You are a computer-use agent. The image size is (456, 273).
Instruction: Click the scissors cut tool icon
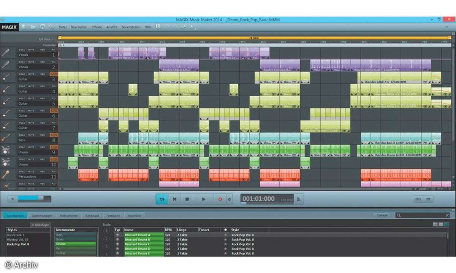pyautogui.click(x=184, y=27)
